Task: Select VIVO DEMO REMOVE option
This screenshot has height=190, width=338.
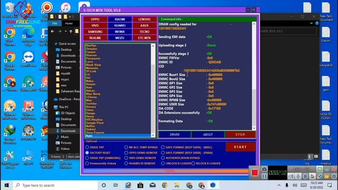Action: (x=140, y=158)
